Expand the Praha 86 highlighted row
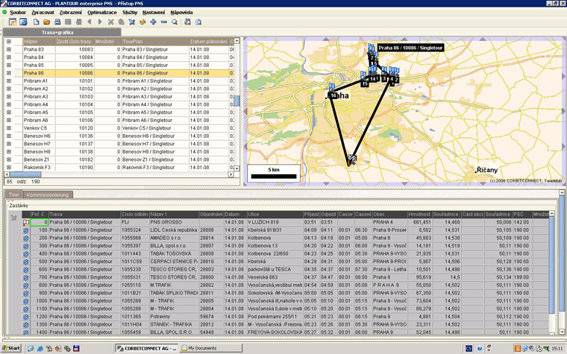The width and height of the screenshot is (567, 354). coord(9,73)
